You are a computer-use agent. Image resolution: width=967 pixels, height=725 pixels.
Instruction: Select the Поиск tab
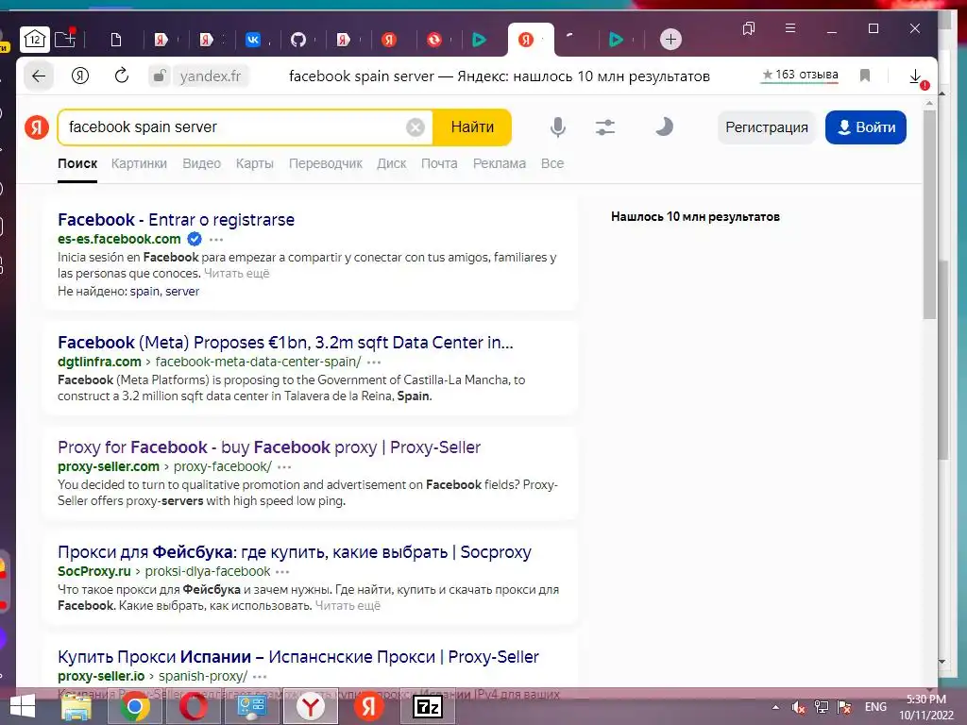pos(77,163)
